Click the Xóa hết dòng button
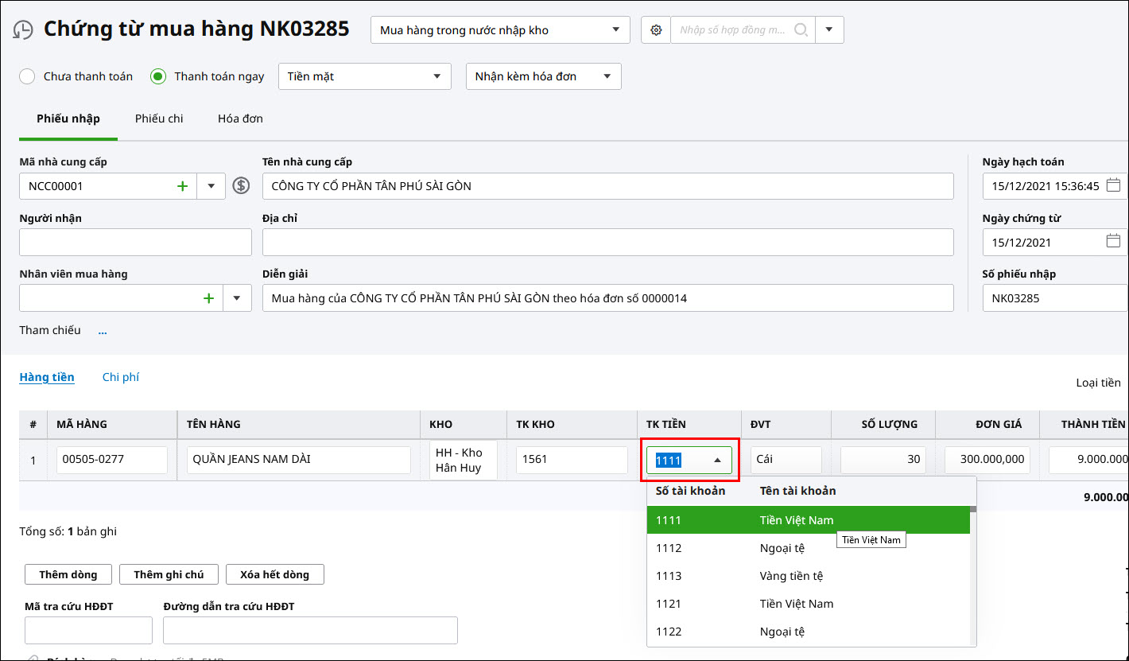This screenshot has width=1129, height=661. 274,574
